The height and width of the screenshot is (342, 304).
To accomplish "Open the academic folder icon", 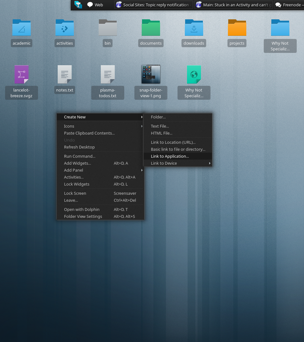I will point(22,28).
